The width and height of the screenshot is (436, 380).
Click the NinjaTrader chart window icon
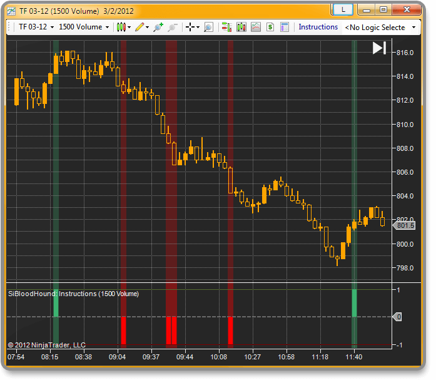pyautogui.click(x=11, y=11)
